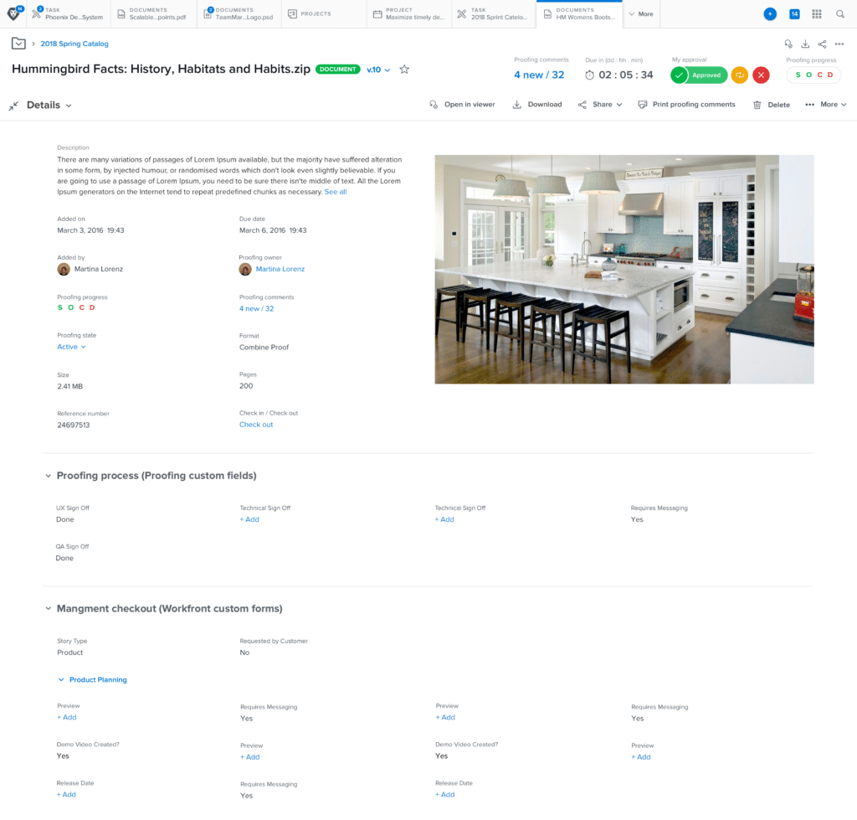857x820 pixels.
Task: Click the folder icon before breadcrumb
Action: (x=18, y=44)
